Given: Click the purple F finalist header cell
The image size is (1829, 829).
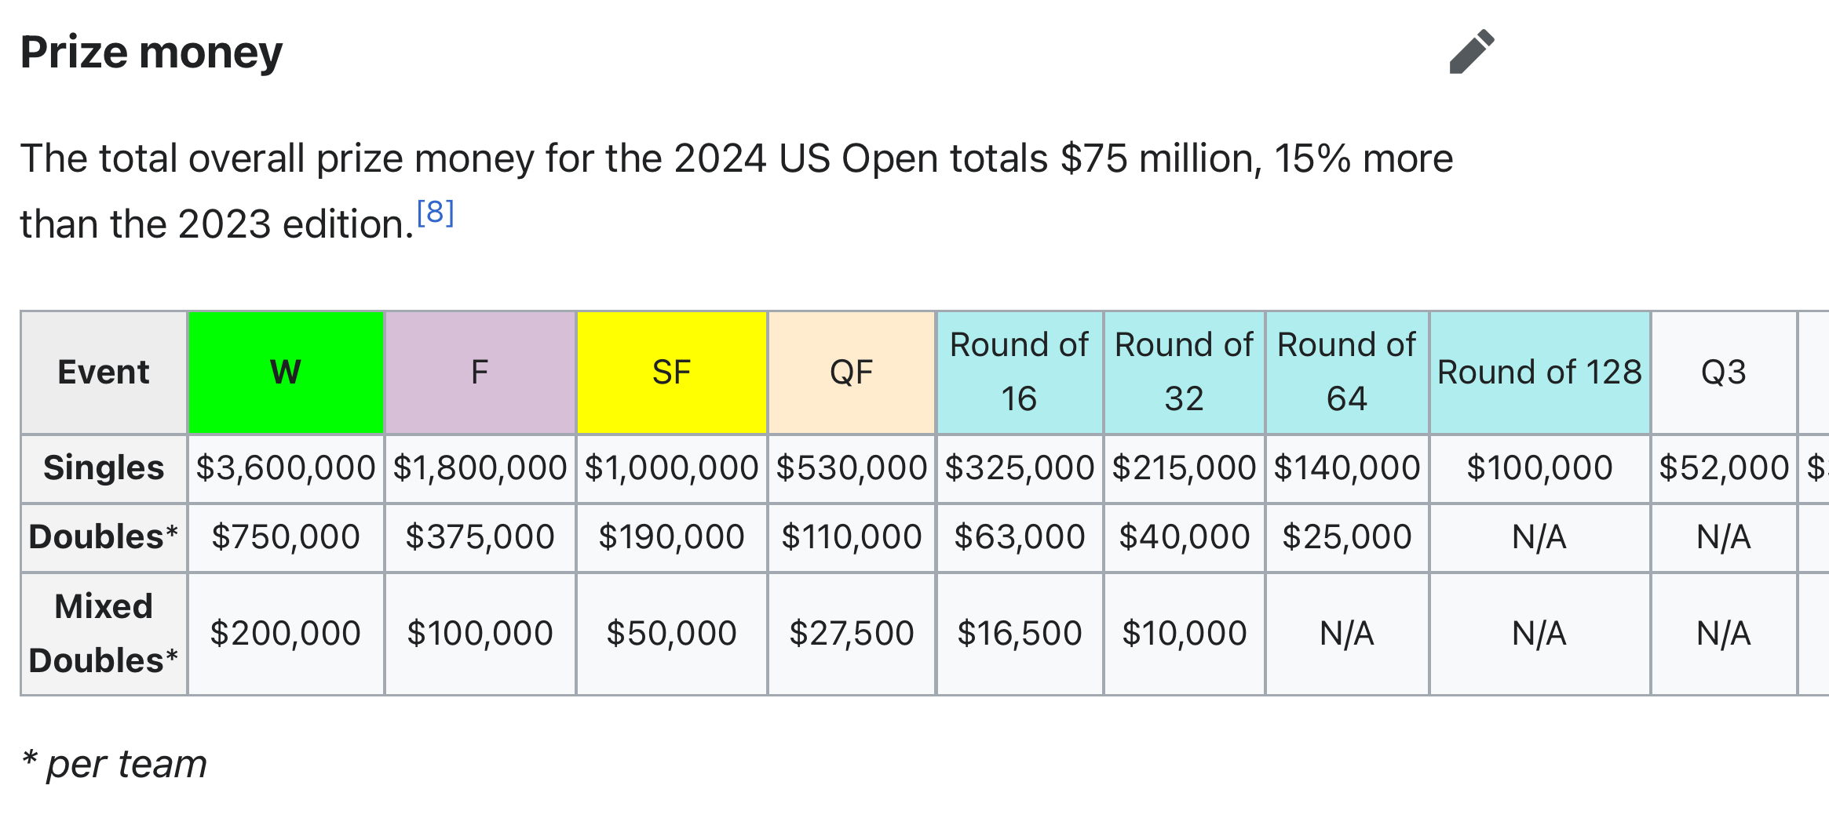Looking at the screenshot, I should coord(480,373).
